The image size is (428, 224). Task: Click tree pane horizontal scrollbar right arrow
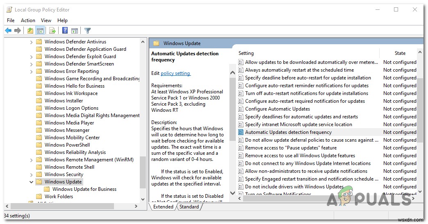tap(136, 206)
